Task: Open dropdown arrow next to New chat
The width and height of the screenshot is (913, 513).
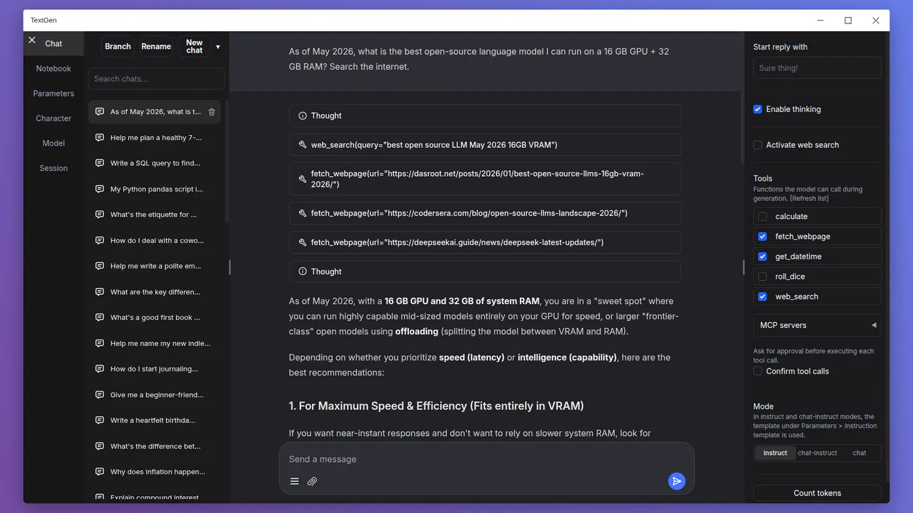Action: [x=218, y=47]
